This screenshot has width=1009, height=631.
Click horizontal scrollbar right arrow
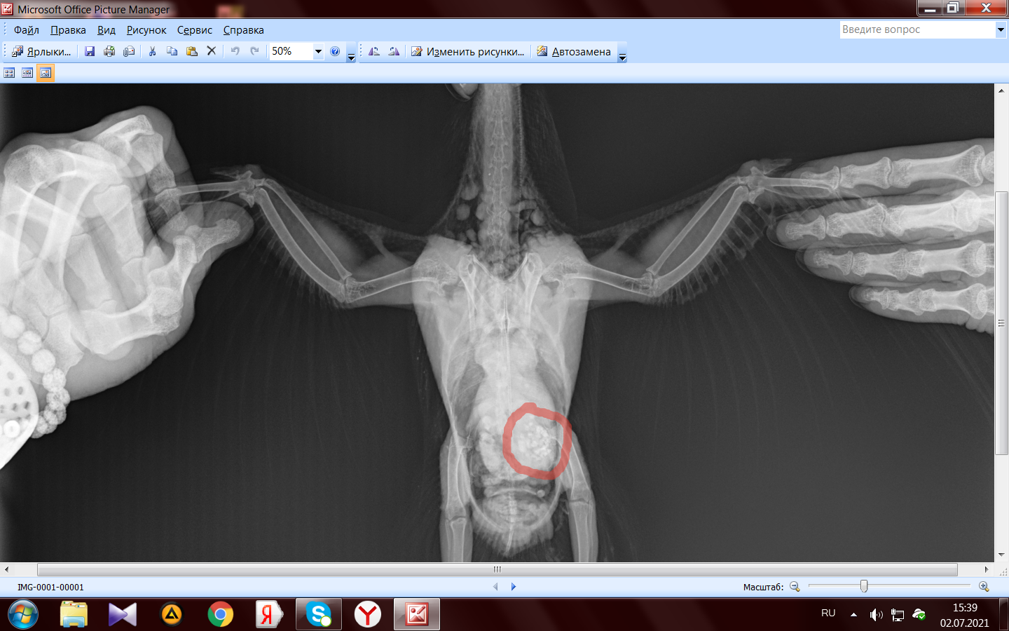(987, 569)
